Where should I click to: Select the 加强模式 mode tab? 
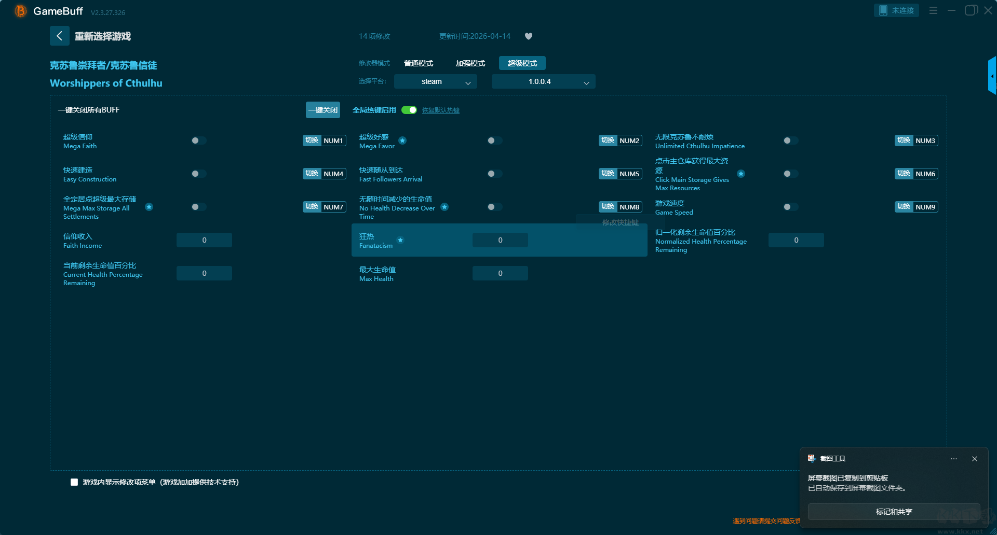[x=470, y=63]
